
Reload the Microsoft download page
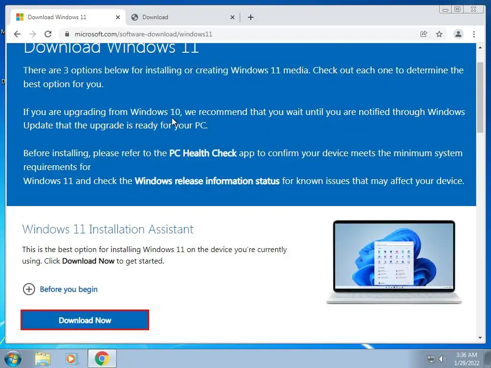pos(48,34)
